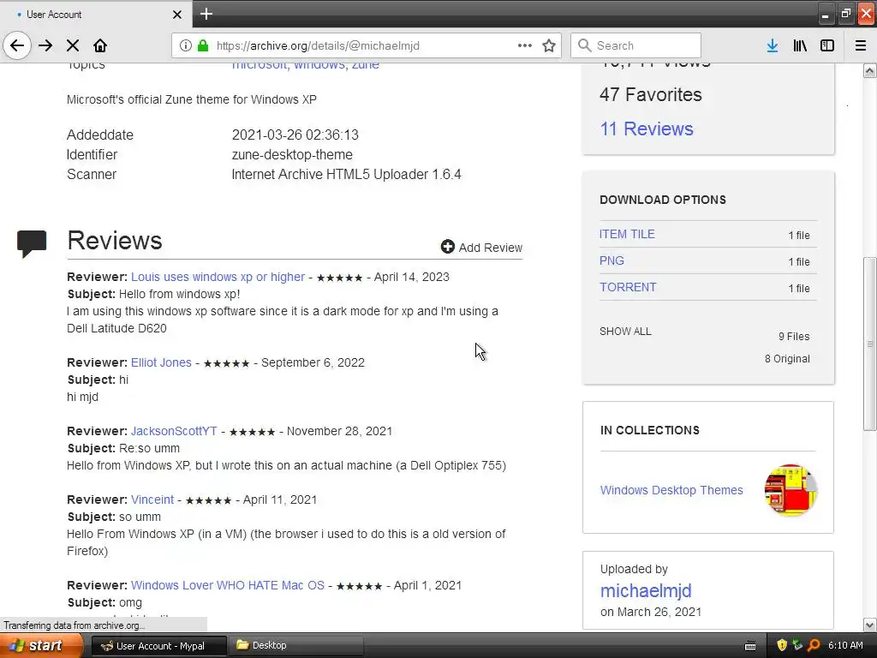Open the Downloads arrow panel

[x=772, y=45]
